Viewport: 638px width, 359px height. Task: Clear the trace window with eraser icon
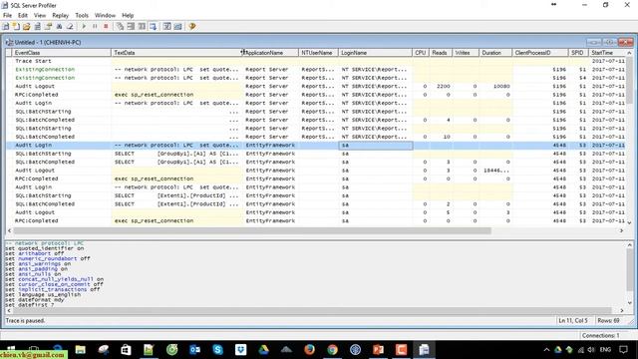pos(70,27)
